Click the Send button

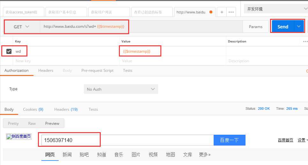tap(283, 26)
